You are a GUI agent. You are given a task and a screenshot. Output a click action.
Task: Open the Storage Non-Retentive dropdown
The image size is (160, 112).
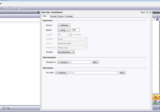(66, 52)
